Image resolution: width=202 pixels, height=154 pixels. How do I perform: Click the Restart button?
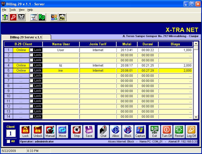point(179,131)
